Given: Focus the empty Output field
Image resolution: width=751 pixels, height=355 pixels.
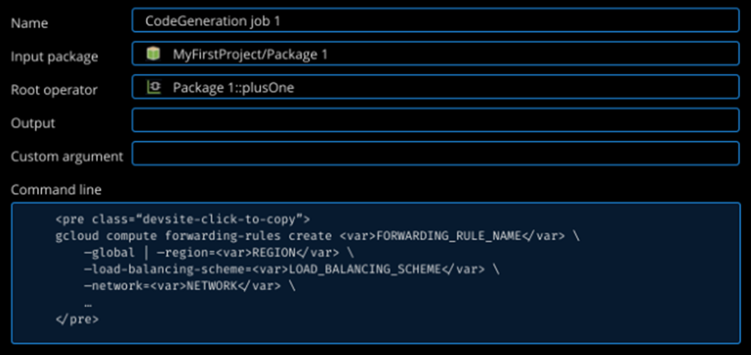Looking at the screenshot, I should pyautogui.click(x=436, y=120).
